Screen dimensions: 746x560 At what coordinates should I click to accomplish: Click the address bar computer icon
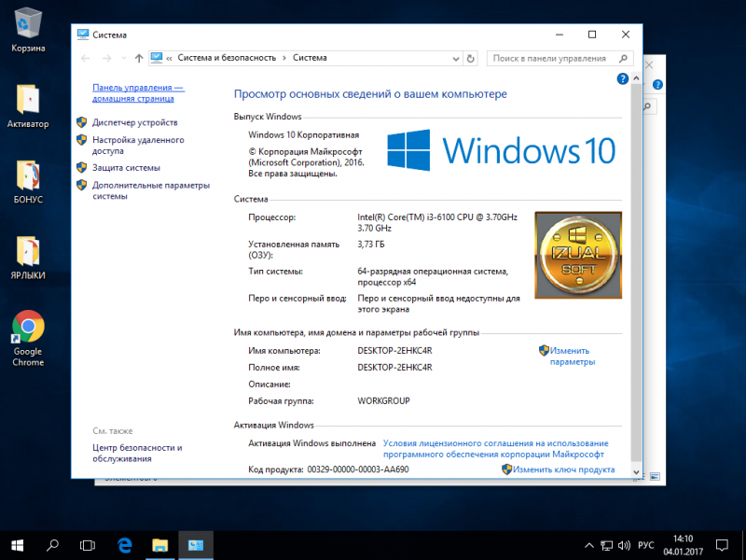click(x=157, y=58)
